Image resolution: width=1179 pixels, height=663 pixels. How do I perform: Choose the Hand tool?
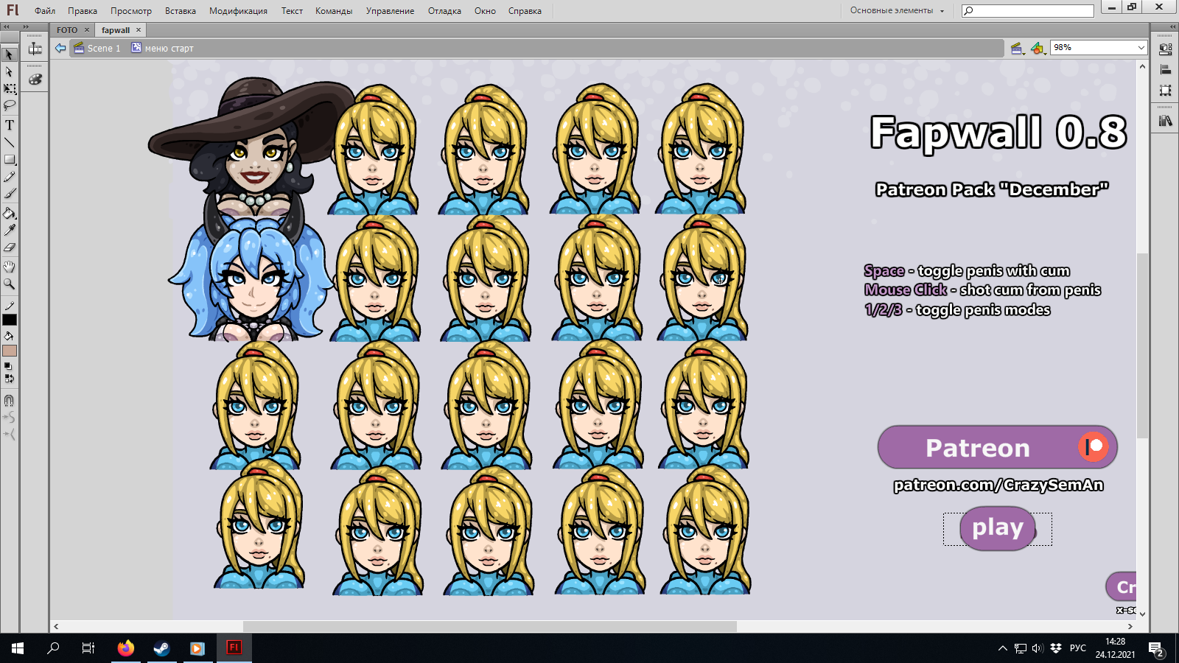coord(9,267)
